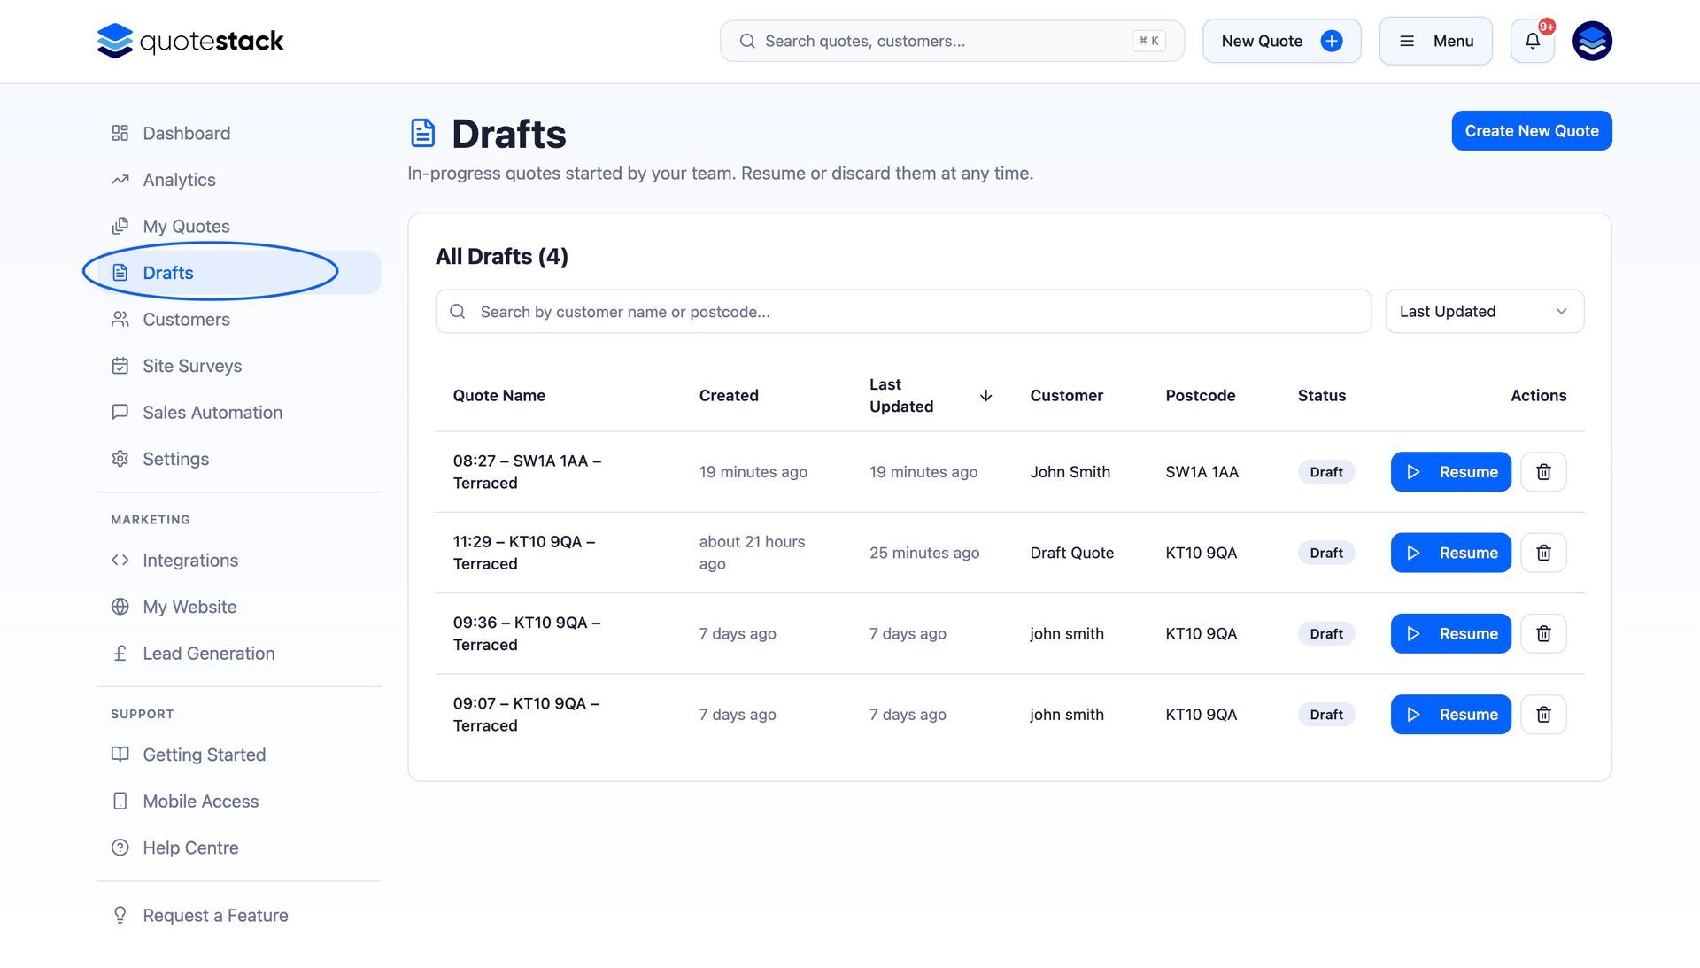Click Create New Quote button
This screenshot has height=968, width=1700.
pyautogui.click(x=1531, y=131)
